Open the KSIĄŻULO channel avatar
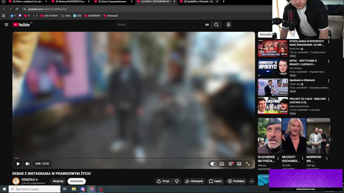The height and width of the screenshot is (193, 344). pyautogui.click(x=16, y=181)
